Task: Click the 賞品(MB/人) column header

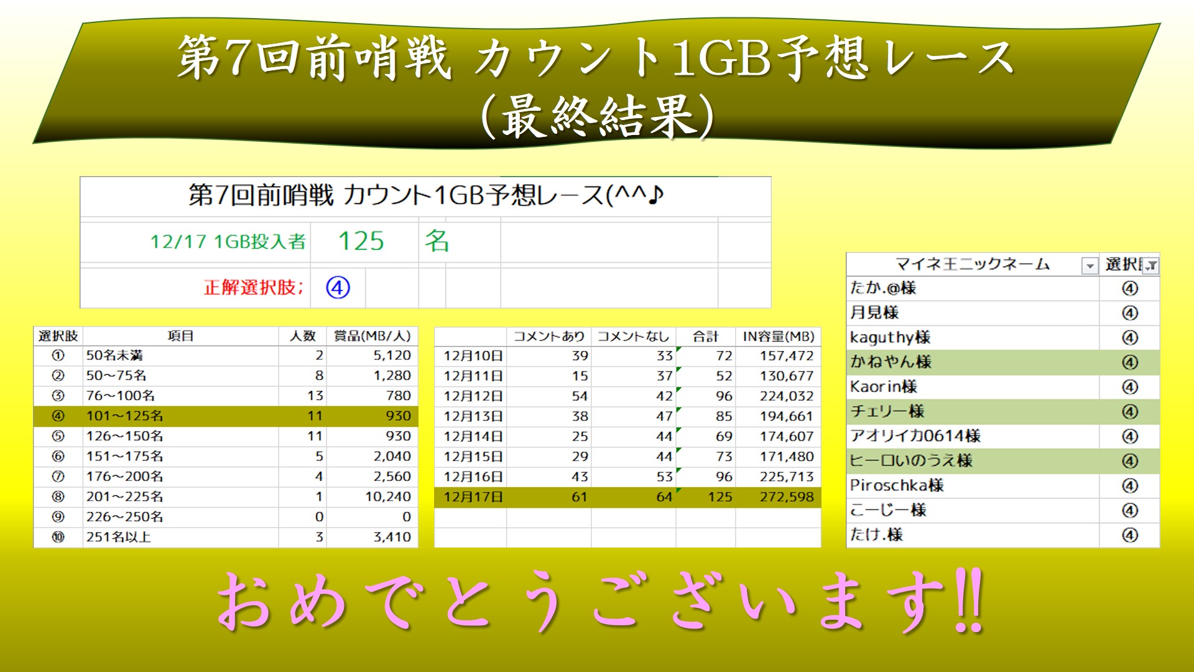Action: tap(372, 337)
